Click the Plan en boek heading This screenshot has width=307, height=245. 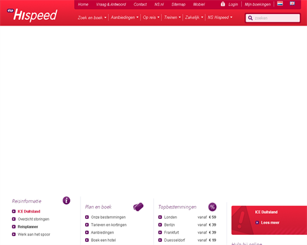click(98, 207)
